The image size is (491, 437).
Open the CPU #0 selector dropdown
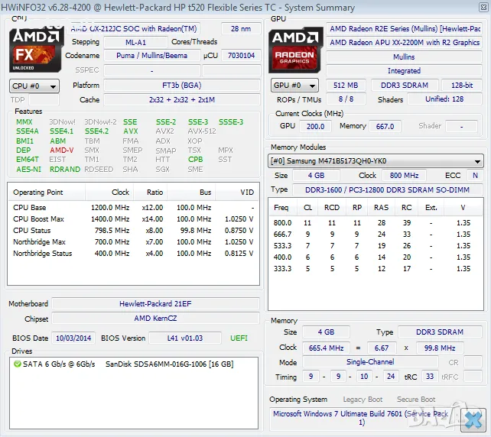coord(34,86)
